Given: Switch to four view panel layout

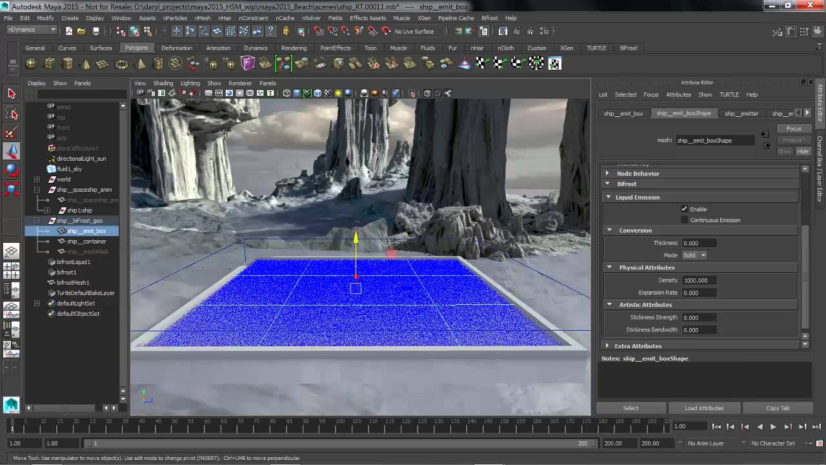Looking at the screenshot, I should (11, 270).
